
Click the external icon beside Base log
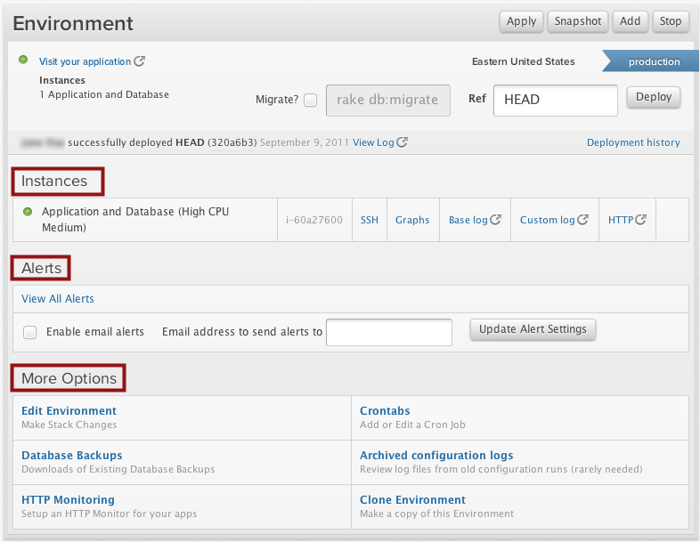496,220
